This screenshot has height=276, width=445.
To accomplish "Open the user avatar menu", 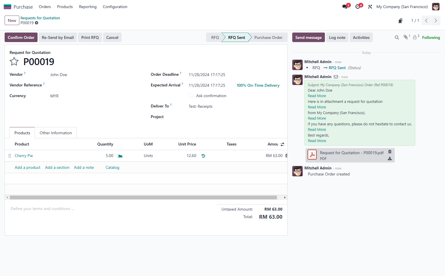I will (x=436, y=7).
